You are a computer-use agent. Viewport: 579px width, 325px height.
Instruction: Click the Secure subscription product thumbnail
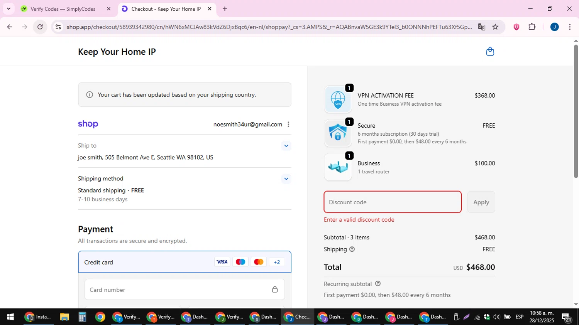point(338,133)
